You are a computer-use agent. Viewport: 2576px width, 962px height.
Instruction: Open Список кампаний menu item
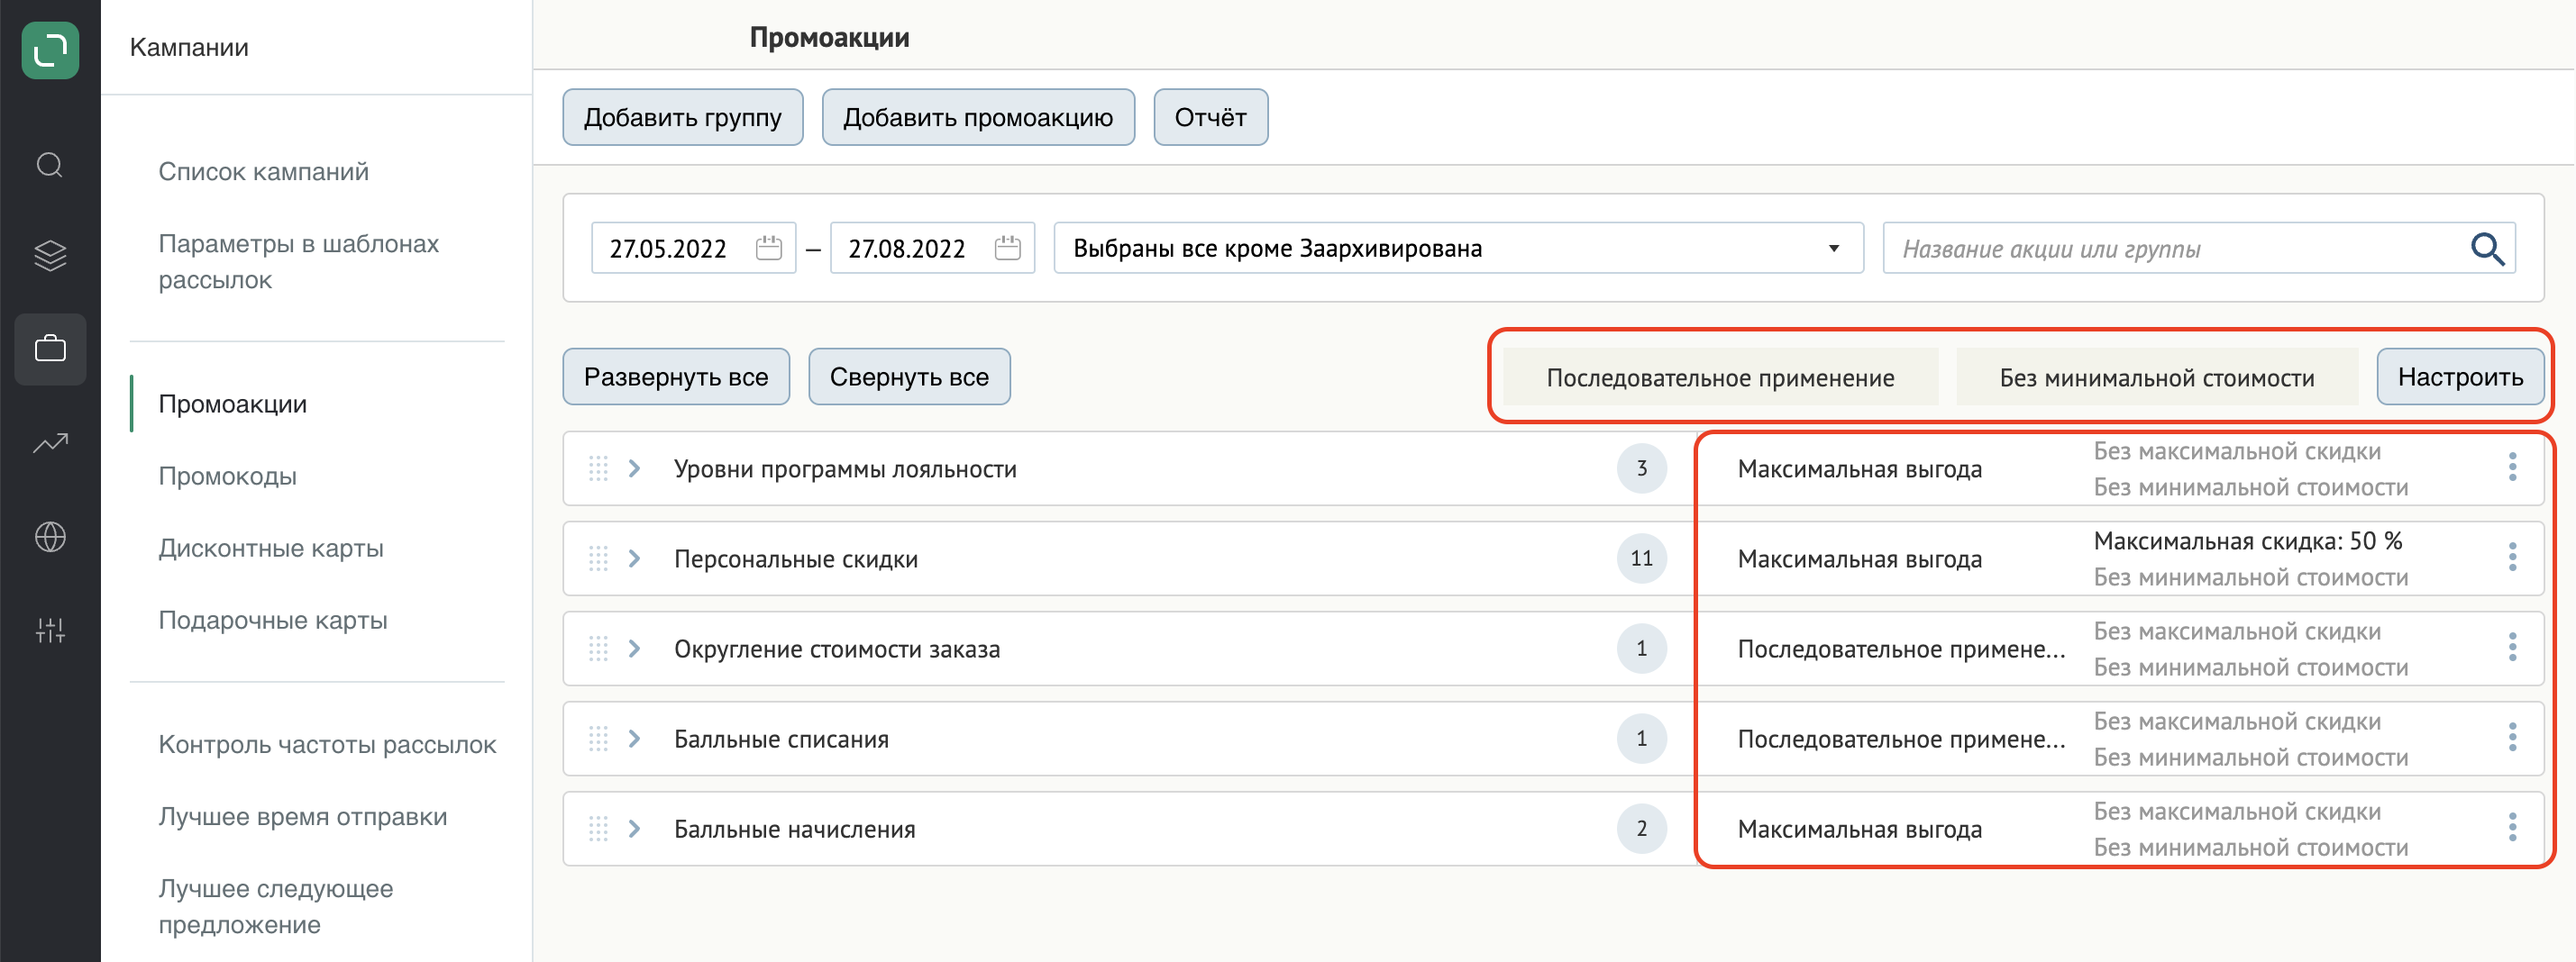pyautogui.click(x=264, y=172)
